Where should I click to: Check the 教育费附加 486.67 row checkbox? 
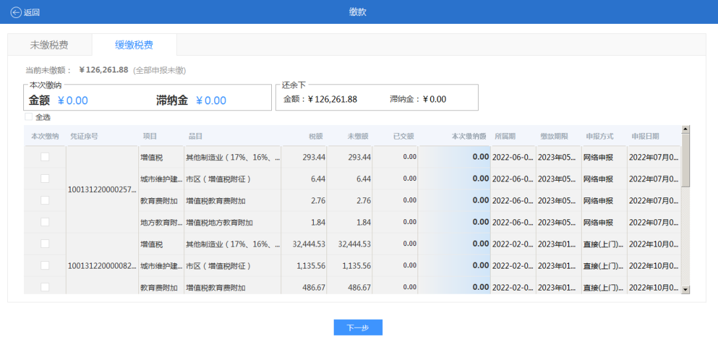coord(45,287)
